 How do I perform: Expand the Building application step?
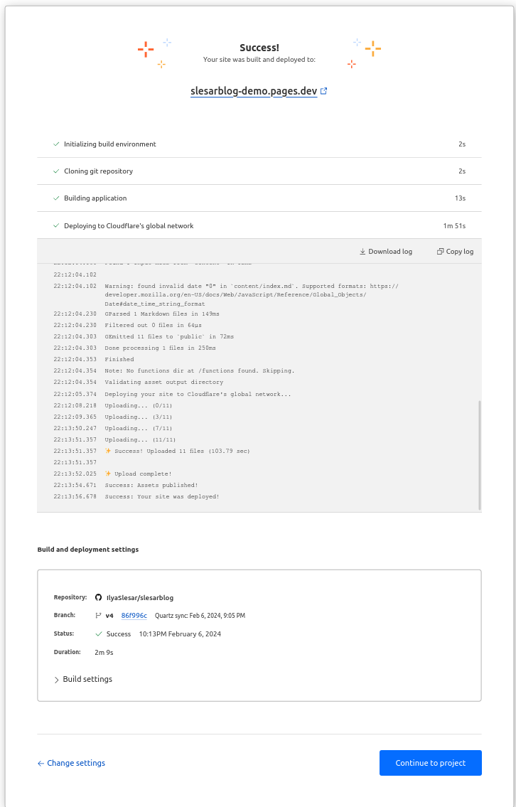tap(259, 198)
